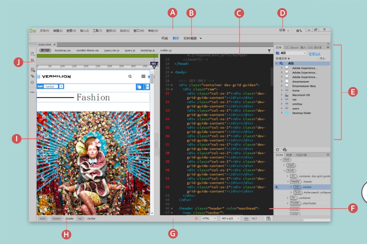Open the 实时视图 live view dropdown arrow
The image size is (367, 244).
(x=200, y=39)
